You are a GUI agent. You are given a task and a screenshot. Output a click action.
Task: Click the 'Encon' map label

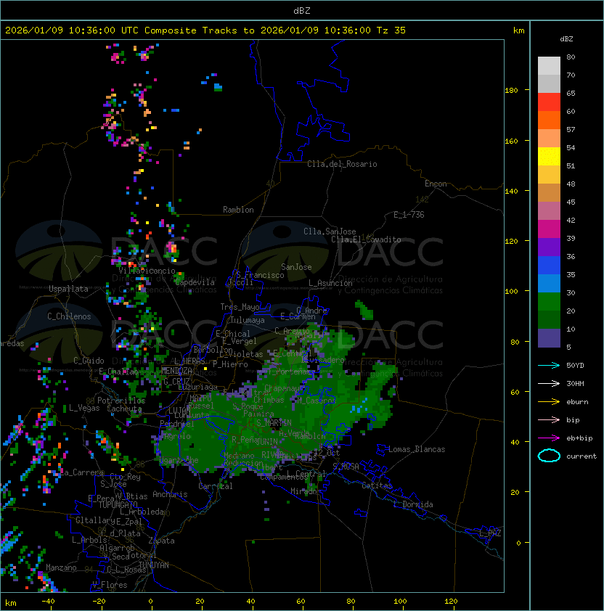(436, 184)
